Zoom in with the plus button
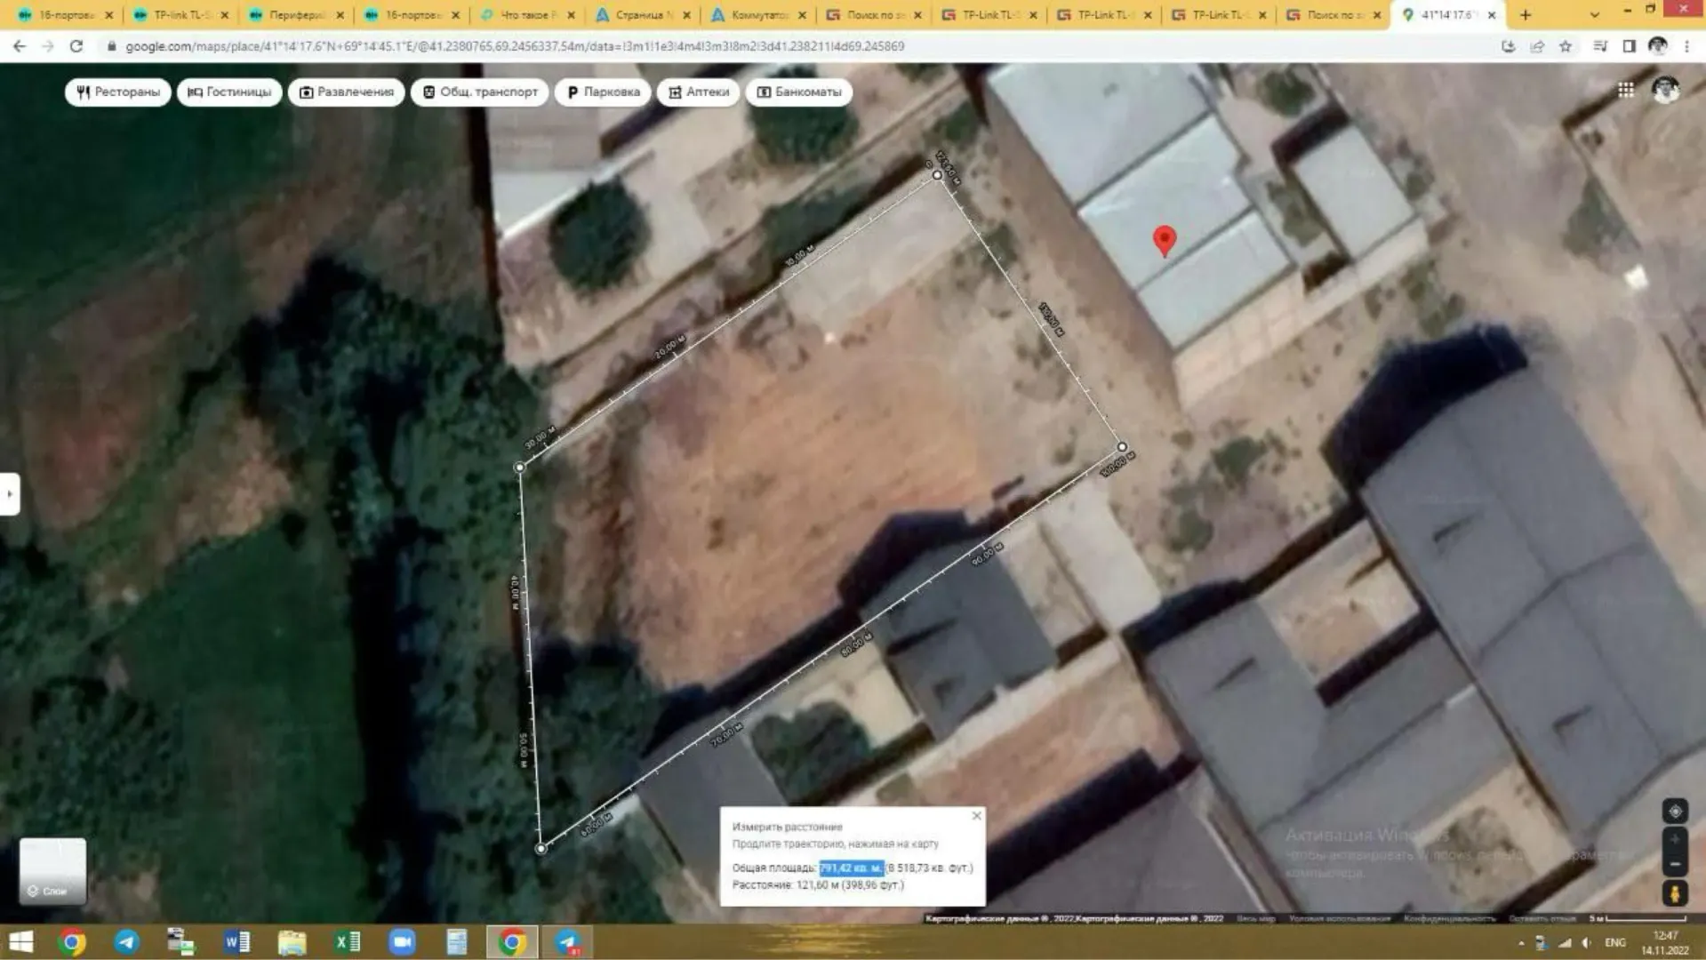This screenshot has width=1706, height=960. (x=1675, y=839)
